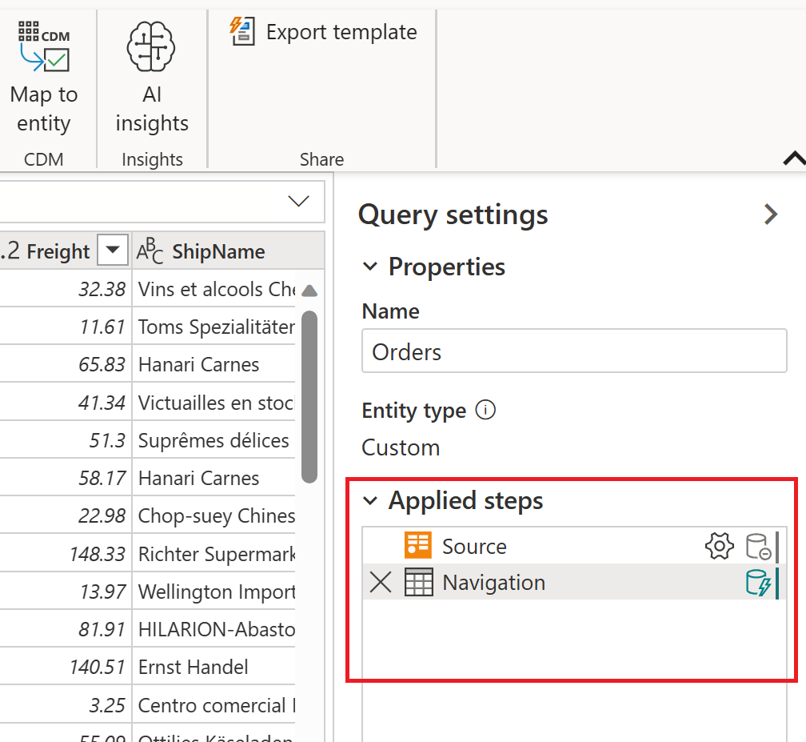Collapse the Query settings pane arrow
The width and height of the screenshot is (806, 742).
pyautogui.click(x=771, y=215)
